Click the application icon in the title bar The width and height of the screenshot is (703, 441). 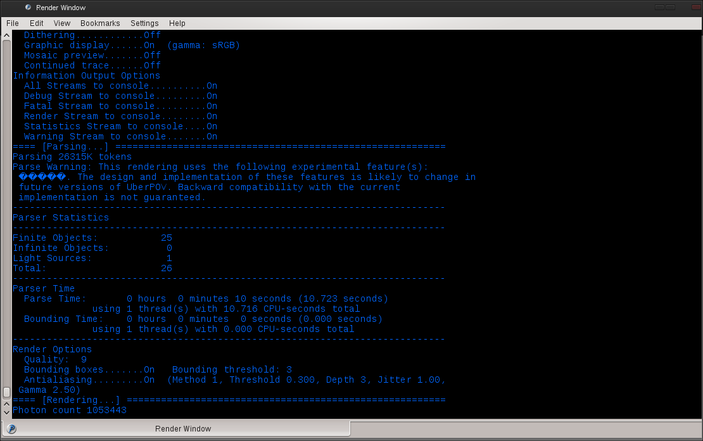point(28,8)
